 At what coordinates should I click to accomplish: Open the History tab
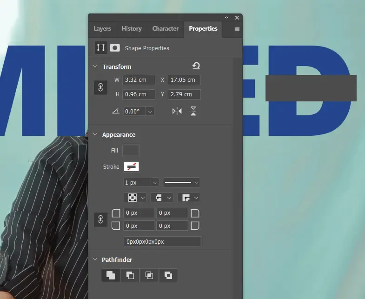[132, 29]
